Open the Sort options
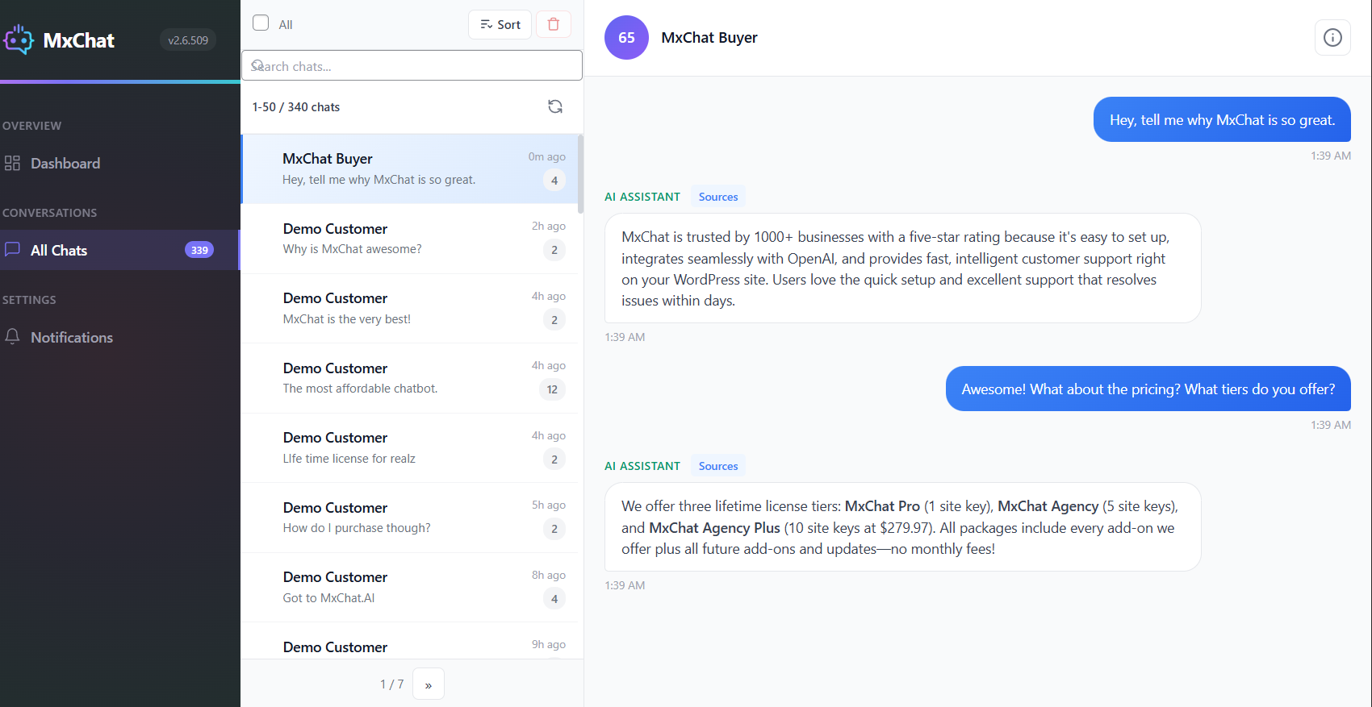Image resolution: width=1372 pixels, height=707 pixels. (500, 24)
